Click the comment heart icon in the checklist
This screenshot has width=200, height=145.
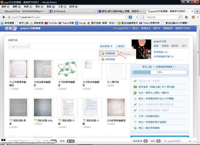[x=135, y=122]
